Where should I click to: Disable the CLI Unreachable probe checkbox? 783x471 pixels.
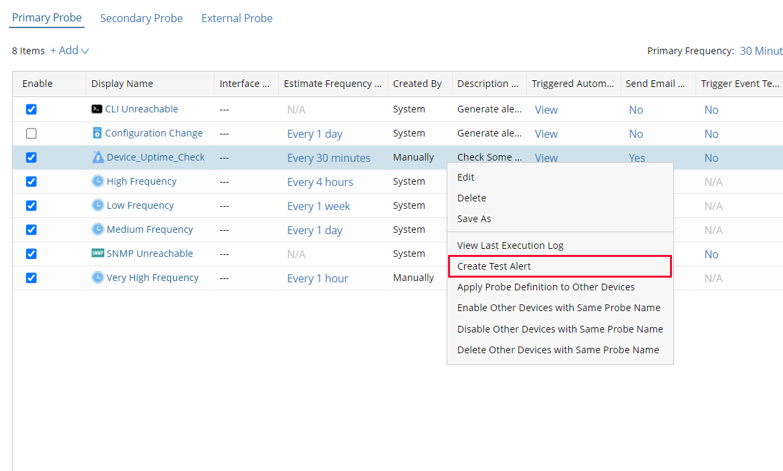(31, 109)
